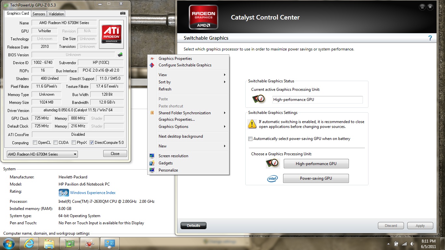Open Graphics Properties... menu entry

click(189, 119)
